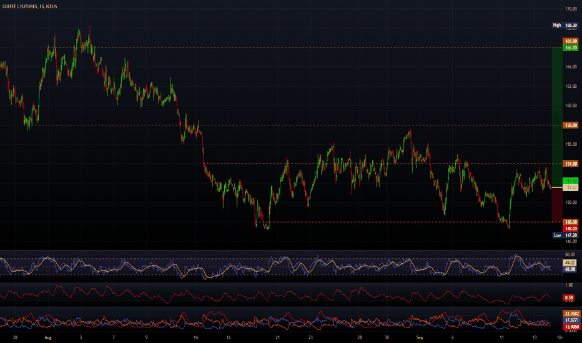Click the 11 date label on time axis

pos(501,337)
